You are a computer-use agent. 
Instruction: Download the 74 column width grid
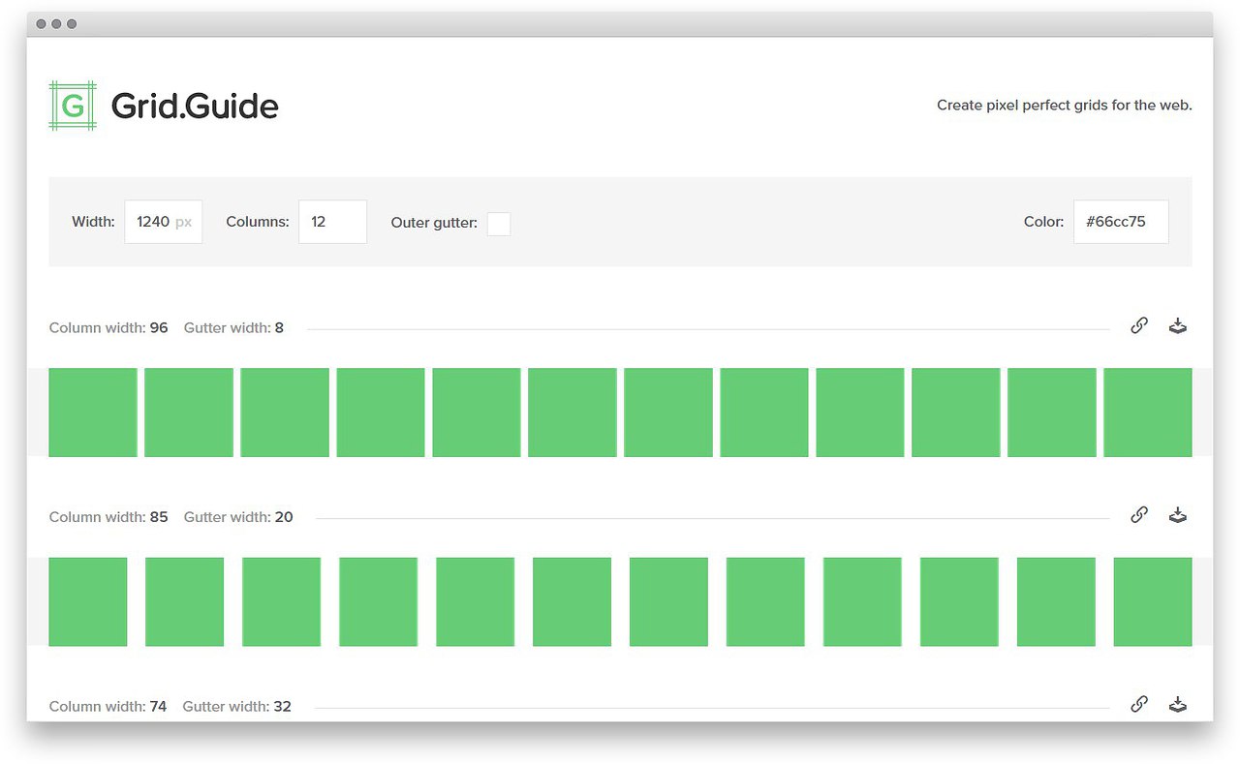[x=1177, y=704]
